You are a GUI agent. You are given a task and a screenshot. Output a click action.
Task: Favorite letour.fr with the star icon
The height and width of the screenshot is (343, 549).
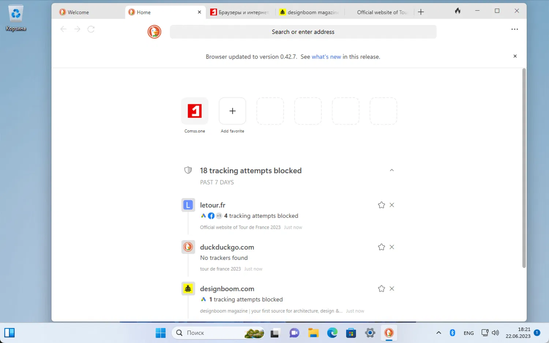pyautogui.click(x=381, y=205)
